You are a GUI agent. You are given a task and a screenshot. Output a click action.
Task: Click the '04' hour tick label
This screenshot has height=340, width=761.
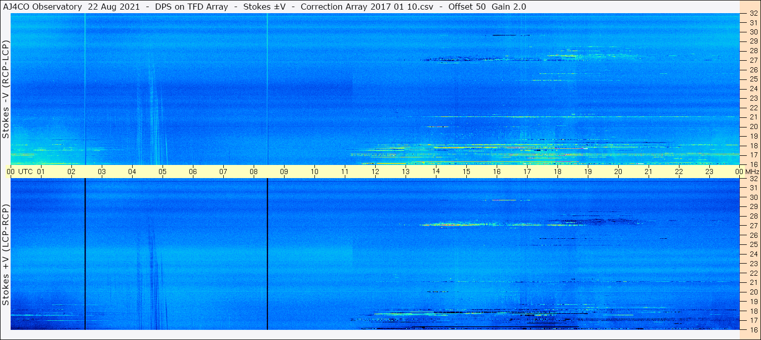coord(132,172)
